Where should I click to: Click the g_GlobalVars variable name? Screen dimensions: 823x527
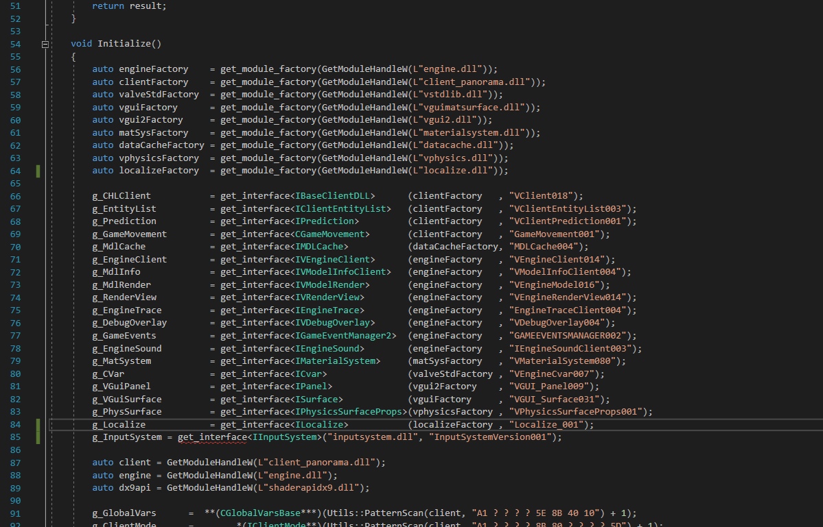pos(124,513)
